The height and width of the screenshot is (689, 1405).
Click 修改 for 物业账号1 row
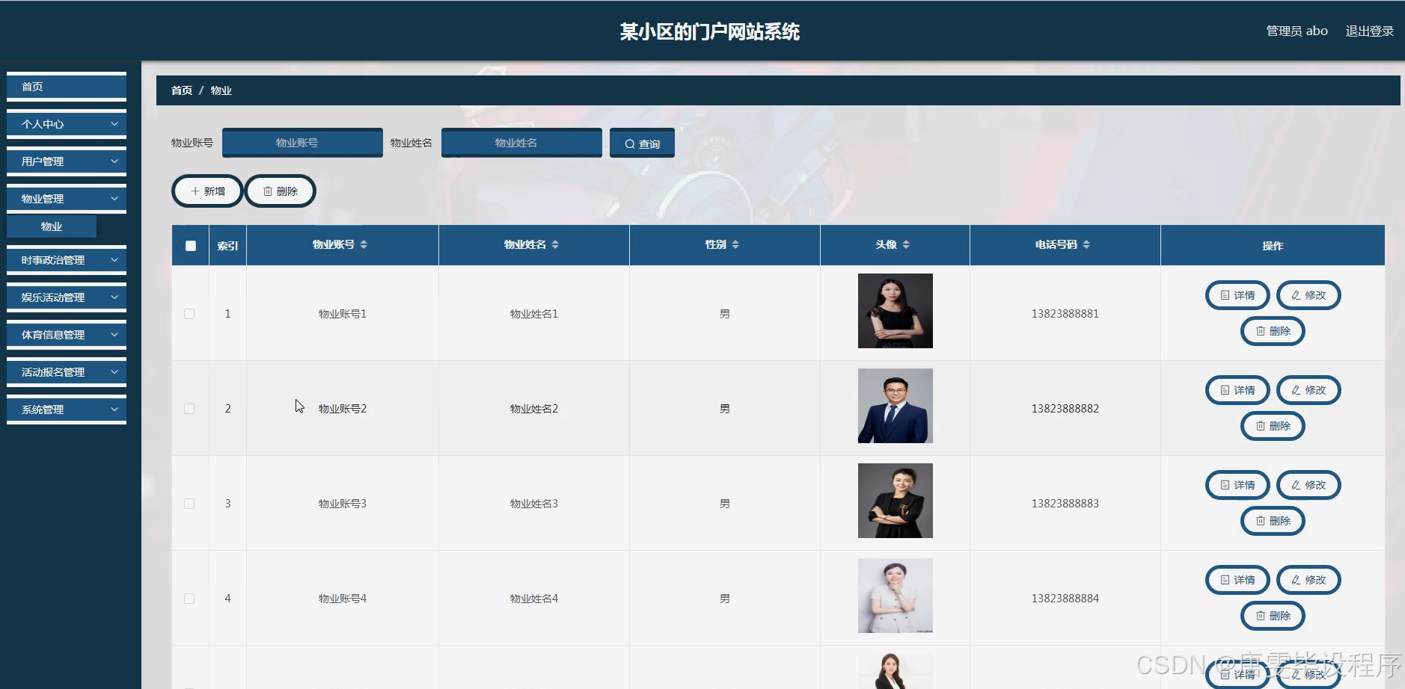1308,295
